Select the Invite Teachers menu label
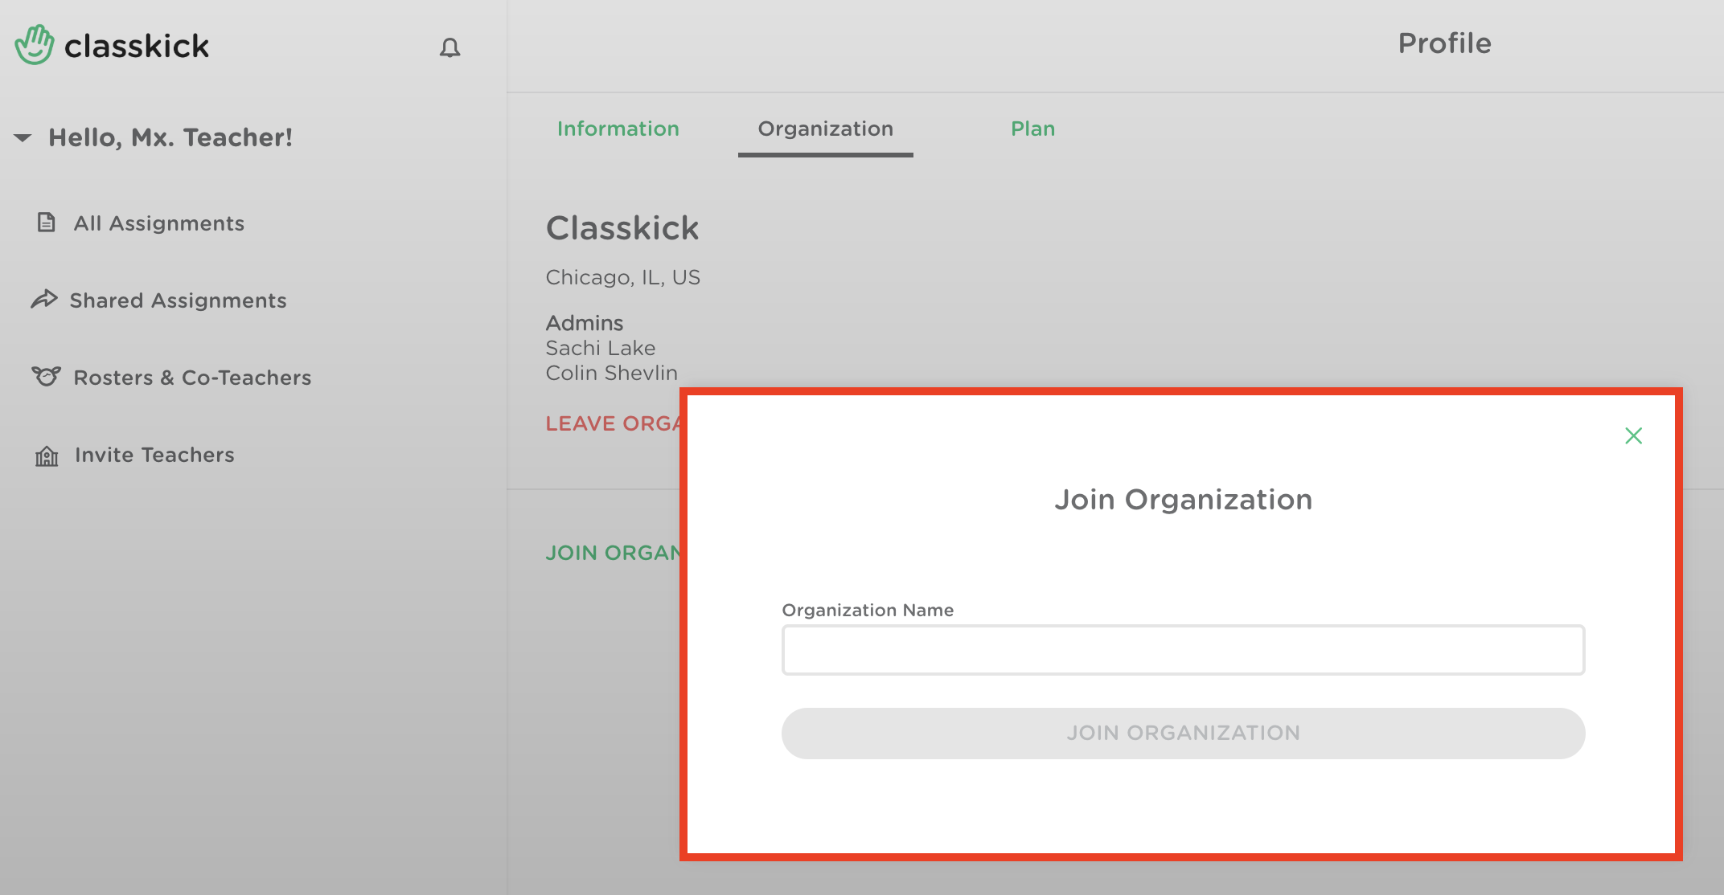This screenshot has width=1724, height=895. pos(154,455)
